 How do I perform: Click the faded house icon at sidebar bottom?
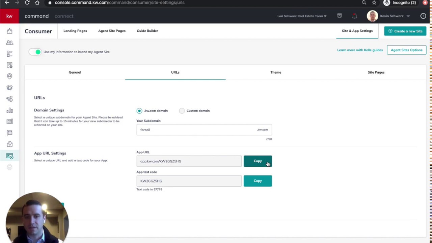tap(9, 167)
